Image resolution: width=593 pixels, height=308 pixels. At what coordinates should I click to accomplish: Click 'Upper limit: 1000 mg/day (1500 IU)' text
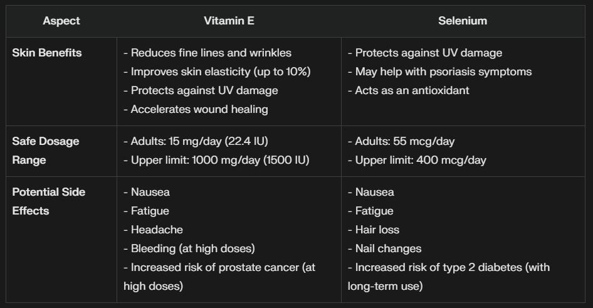click(x=216, y=160)
